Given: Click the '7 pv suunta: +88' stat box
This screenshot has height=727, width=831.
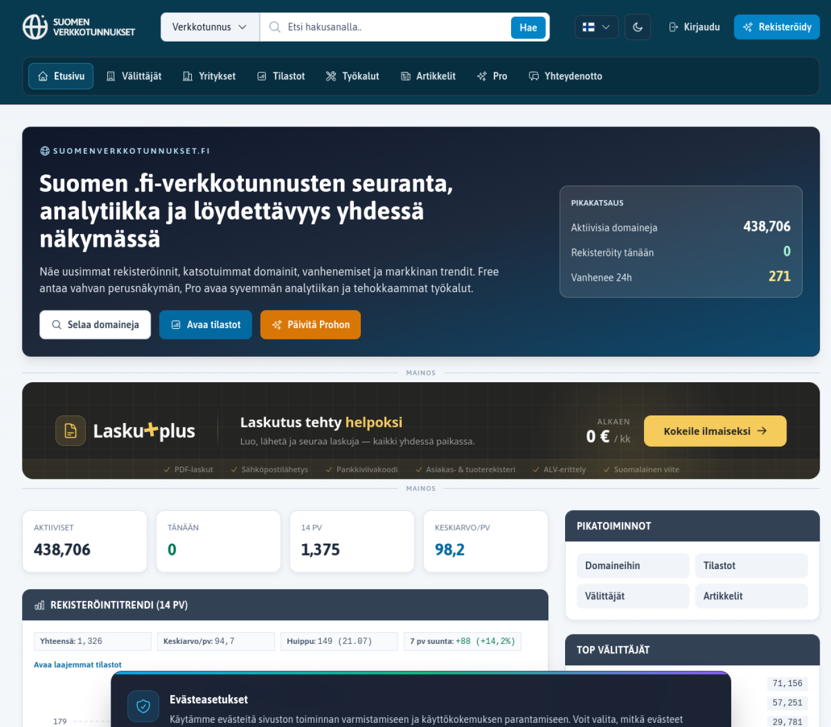Looking at the screenshot, I should click(x=462, y=641).
